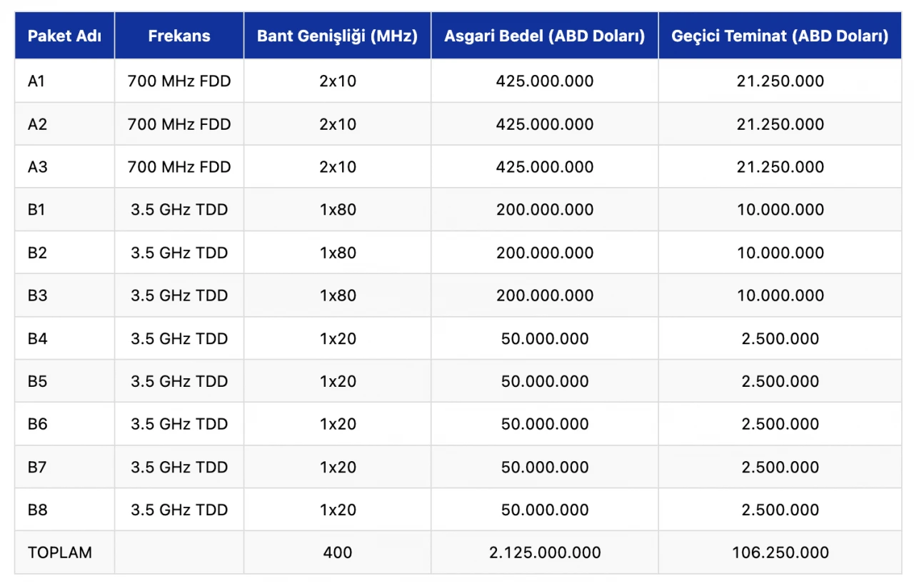
Task: Select the total minimum price 2.125.000.000
Action: (544, 552)
